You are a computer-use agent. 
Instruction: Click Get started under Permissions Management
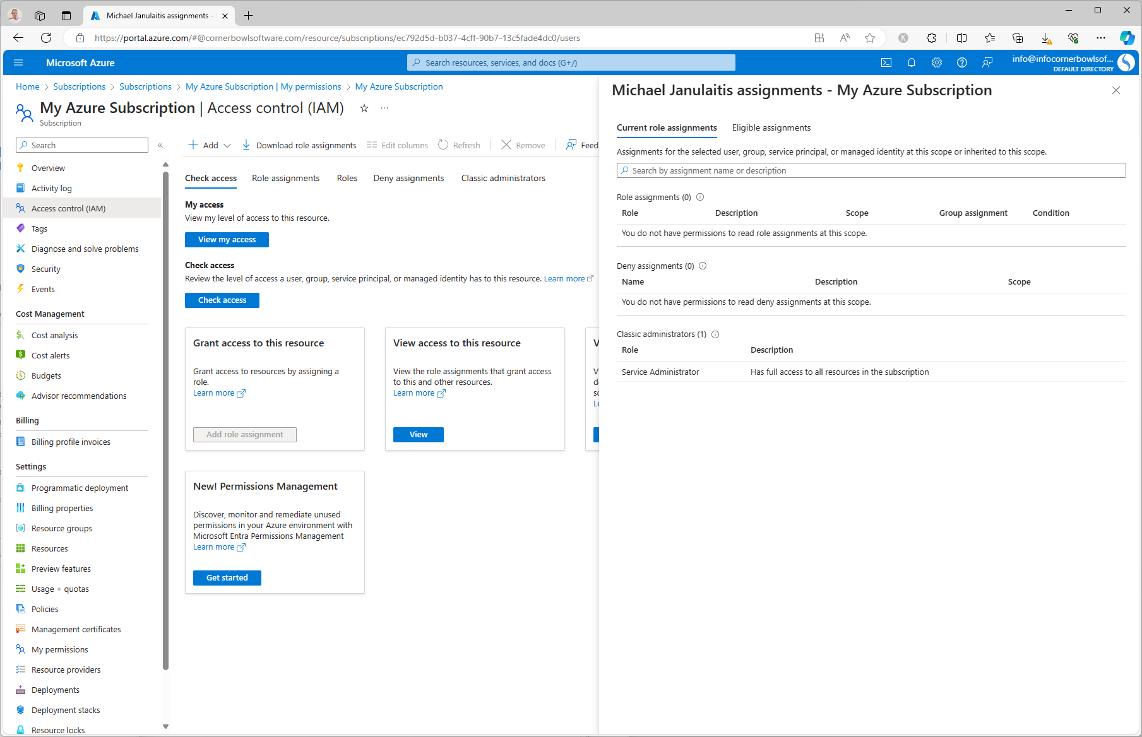227,577
